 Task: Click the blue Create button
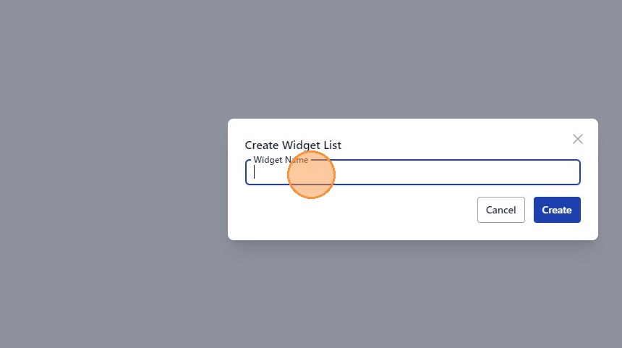coord(557,210)
